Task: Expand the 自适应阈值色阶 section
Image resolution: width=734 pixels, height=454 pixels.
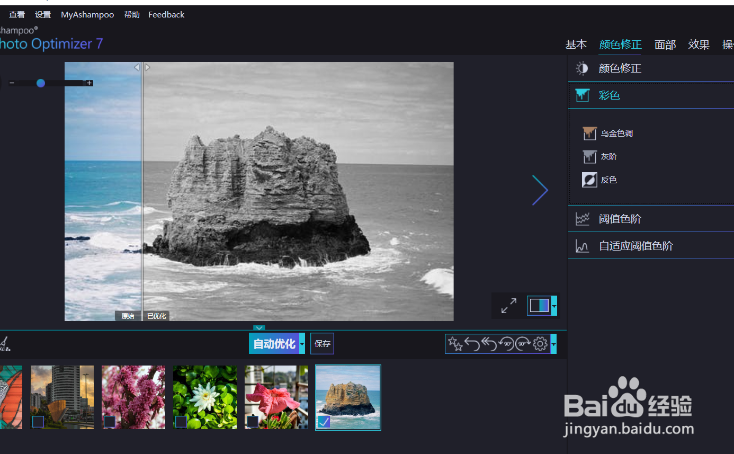Action: [651, 246]
